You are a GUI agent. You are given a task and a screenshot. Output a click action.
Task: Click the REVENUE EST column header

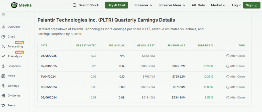(146, 45)
